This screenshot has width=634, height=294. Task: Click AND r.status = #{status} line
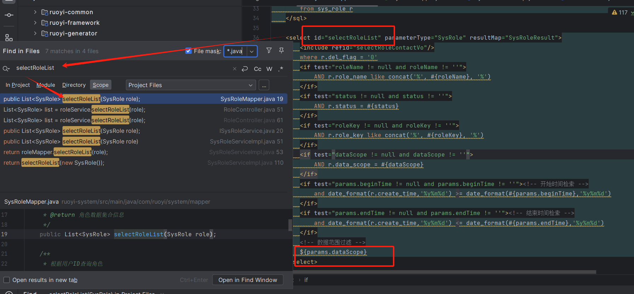[x=356, y=106]
